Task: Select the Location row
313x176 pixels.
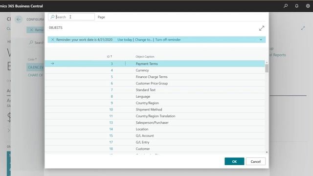Action: (x=155, y=129)
